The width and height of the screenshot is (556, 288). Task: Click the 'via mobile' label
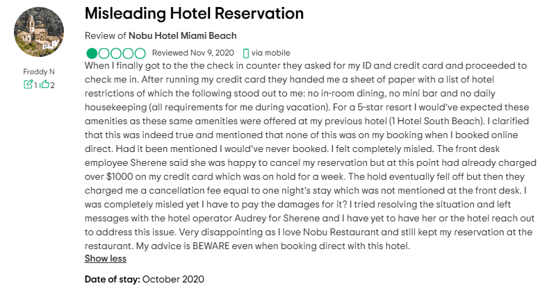pos(271,53)
